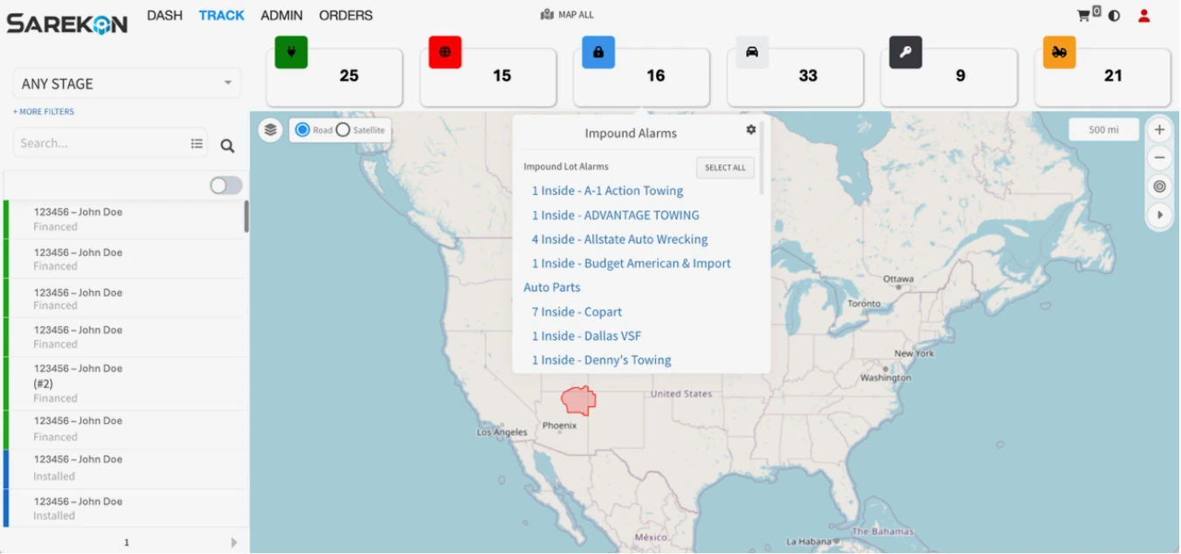Select John Doe (#2) Financed row
This screenshot has width=1181, height=554.
coord(124,383)
